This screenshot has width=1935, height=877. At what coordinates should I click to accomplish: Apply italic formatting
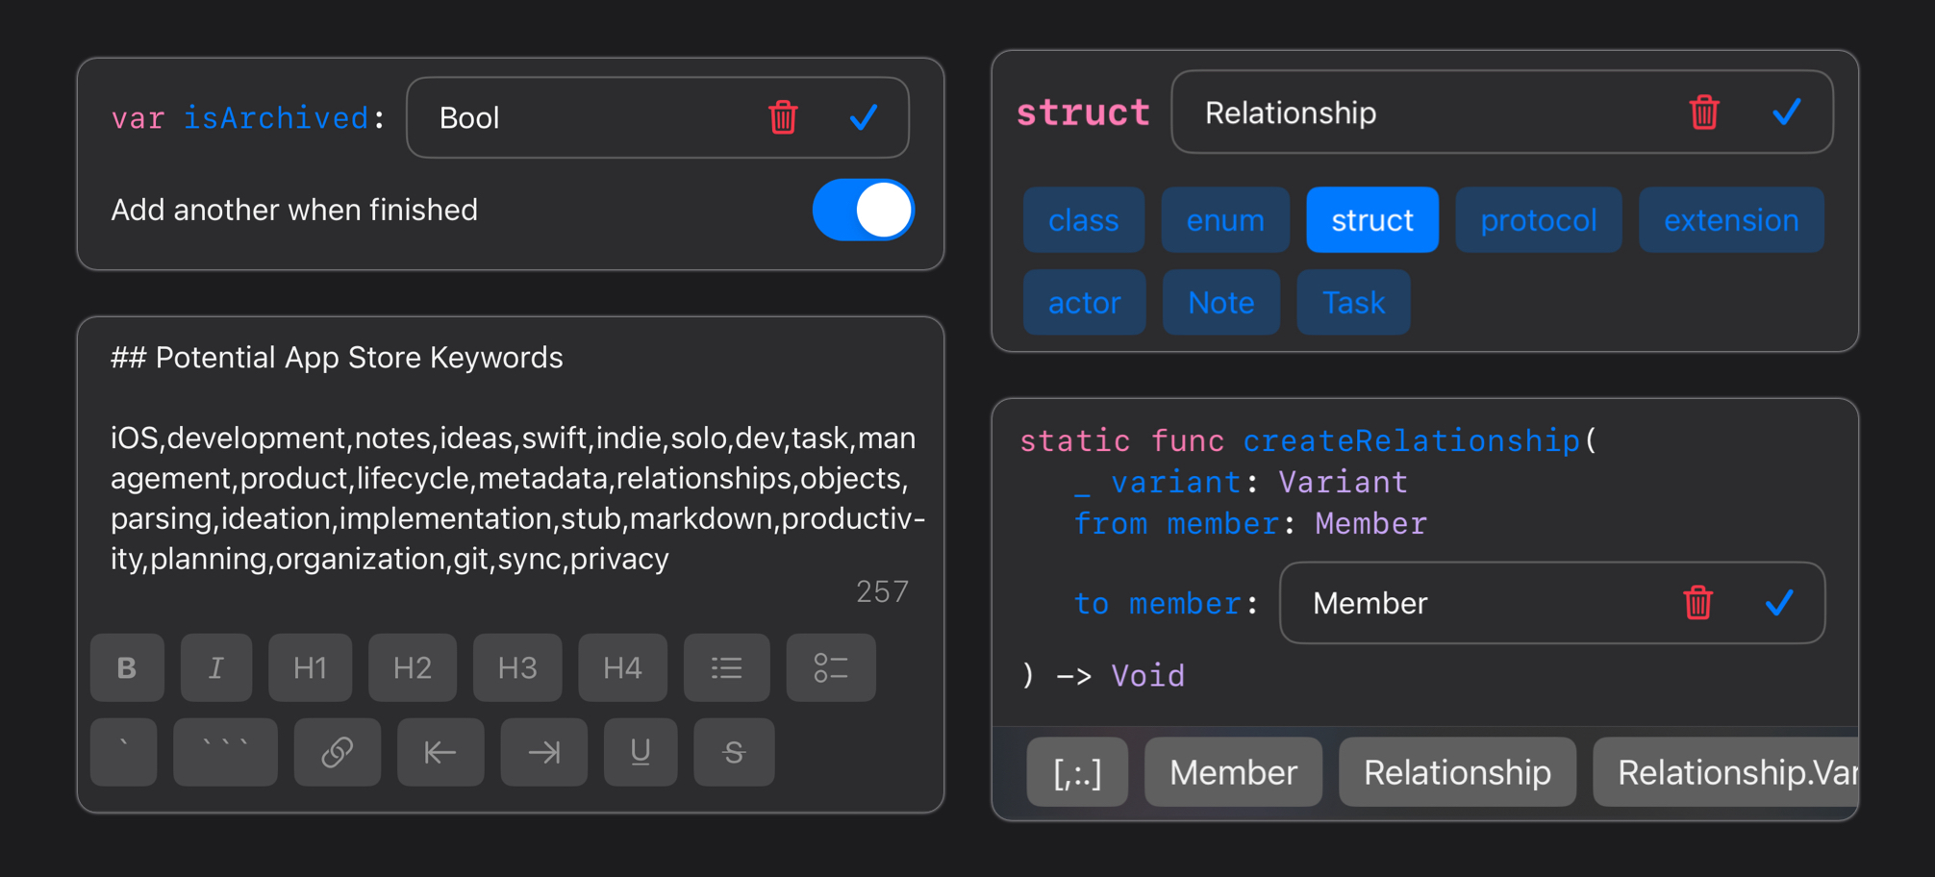216,667
